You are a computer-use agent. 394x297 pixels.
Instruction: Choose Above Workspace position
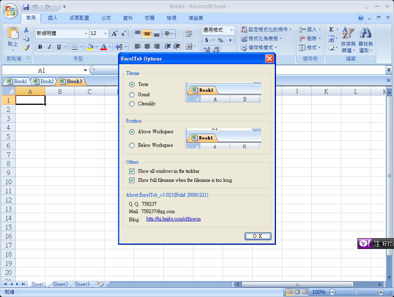(x=132, y=132)
